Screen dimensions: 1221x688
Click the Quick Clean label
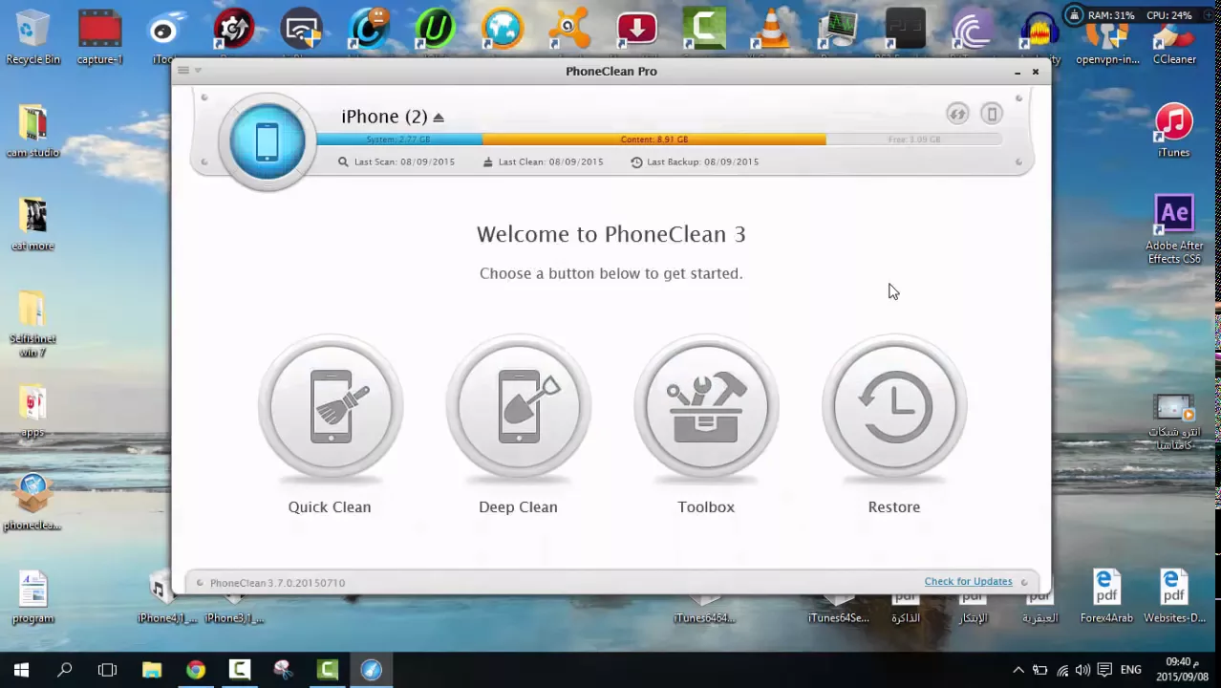pyautogui.click(x=330, y=506)
